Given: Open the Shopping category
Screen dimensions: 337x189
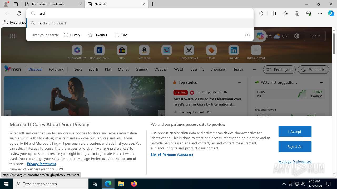Looking at the screenshot, I should [x=219, y=69].
